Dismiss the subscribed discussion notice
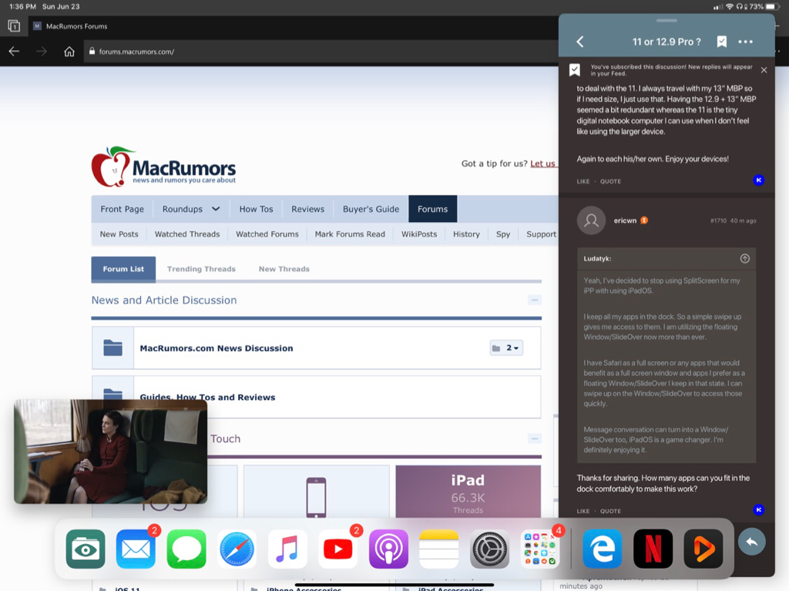This screenshot has width=789, height=591. point(764,70)
